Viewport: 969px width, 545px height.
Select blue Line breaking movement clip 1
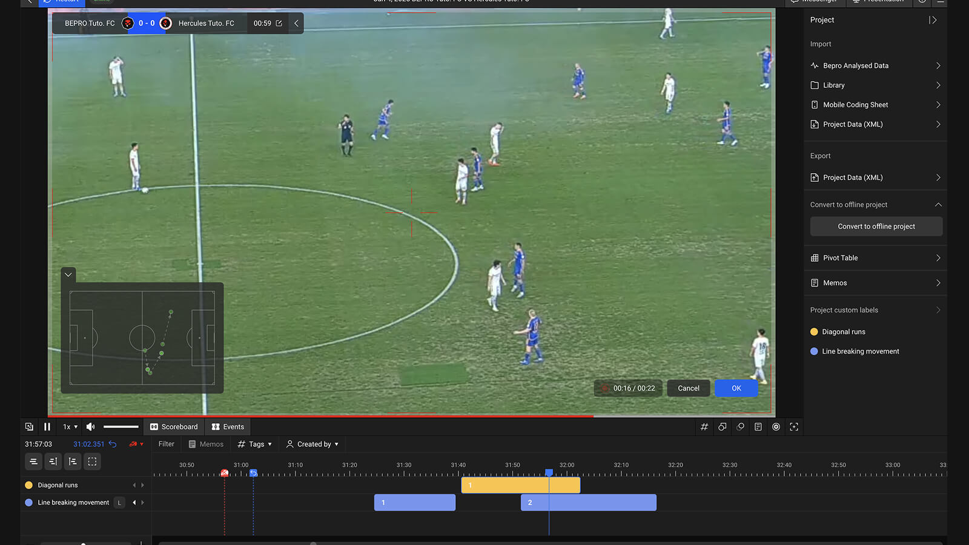[415, 503]
